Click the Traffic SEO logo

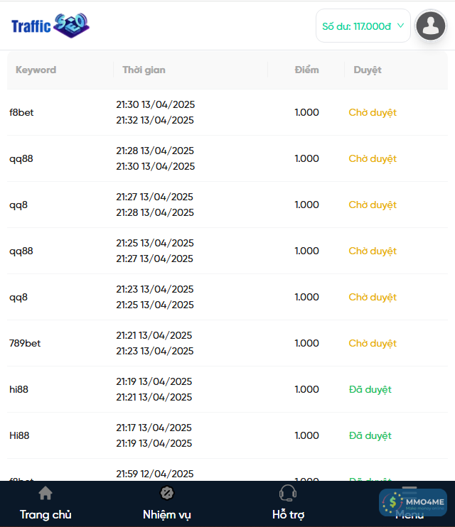pos(50,26)
